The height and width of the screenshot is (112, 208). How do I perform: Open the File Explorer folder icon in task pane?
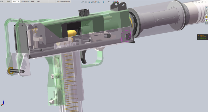[x=206, y=14]
